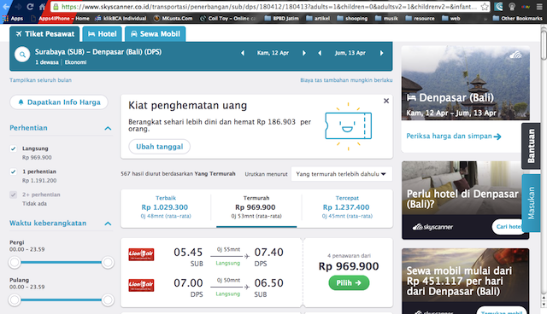Image resolution: width=547 pixels, height=314 pixels.
Task: Click the smiling ticket illustration
Action: click(348, 126)
